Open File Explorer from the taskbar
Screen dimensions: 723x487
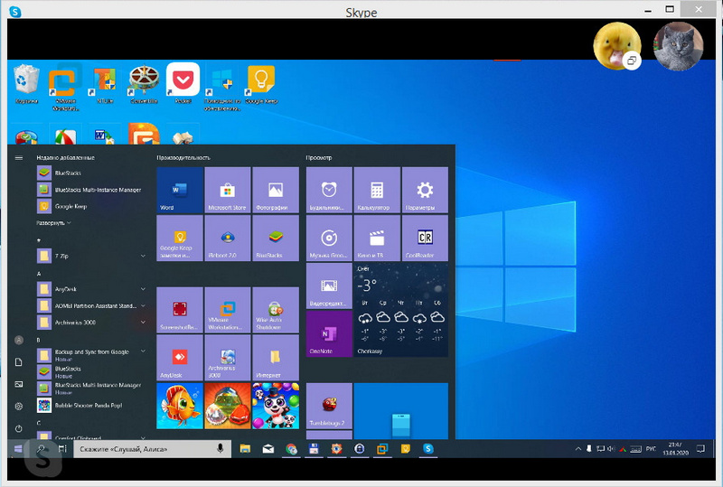245,449
